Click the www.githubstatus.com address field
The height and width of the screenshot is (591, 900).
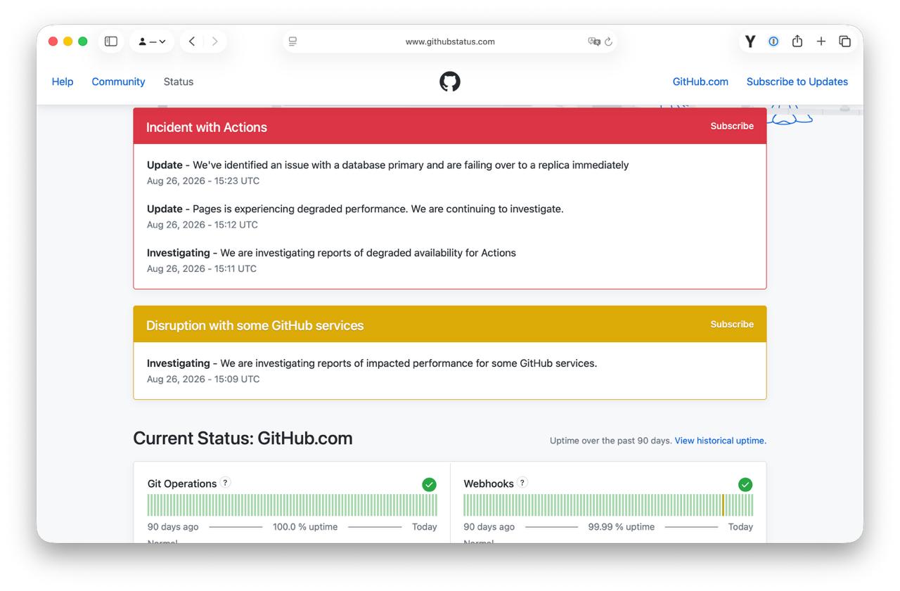[450, 41]
